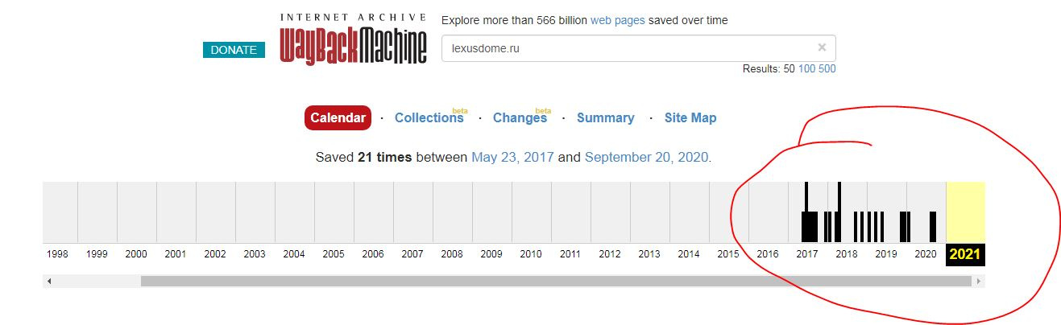Viewport: 1061px width, 325px height.
Task: Clear the search field with the X icon
Action: tap(822, 47)
